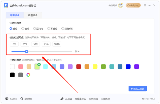Screen dimensions: 160x104
Task: Open 会员中心 with thumbs-up icon
Action: pos(133,5)
